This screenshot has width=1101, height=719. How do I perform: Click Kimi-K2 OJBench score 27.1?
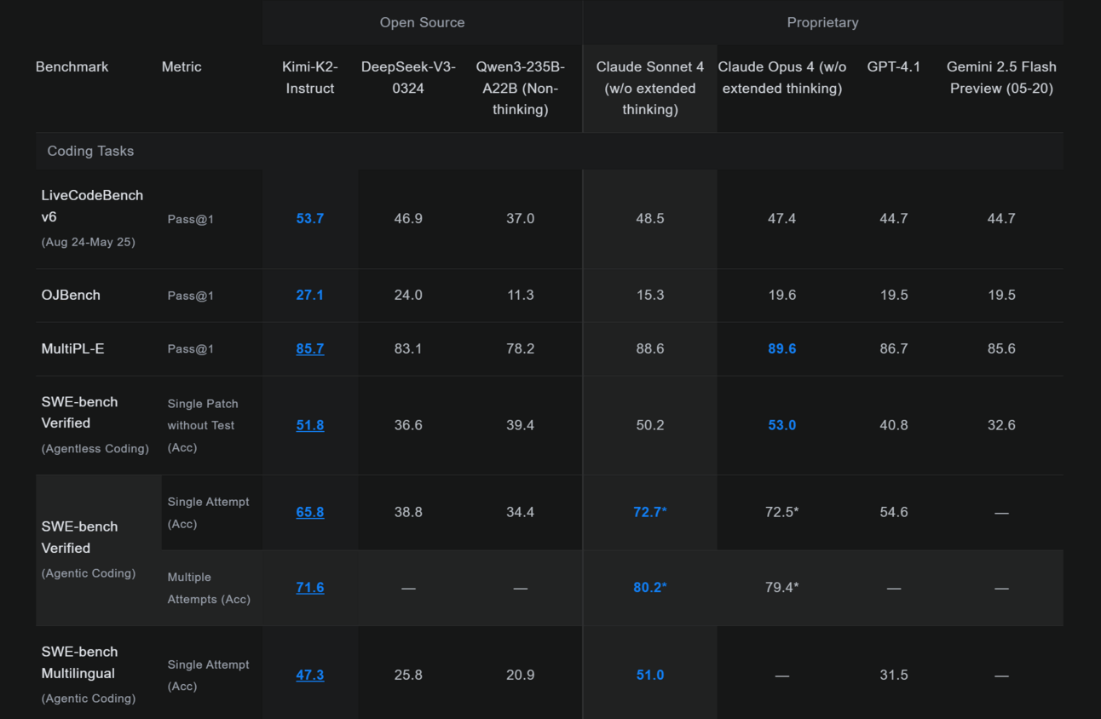tap(310, 295)
